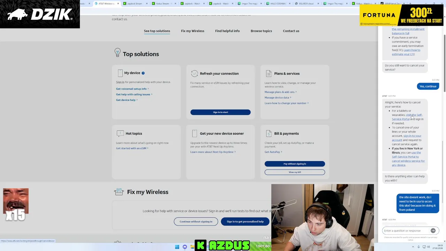Viewport: 446px width, 251px height.
Task: Open the Get AutoPay link
Action: coord(273,152)
